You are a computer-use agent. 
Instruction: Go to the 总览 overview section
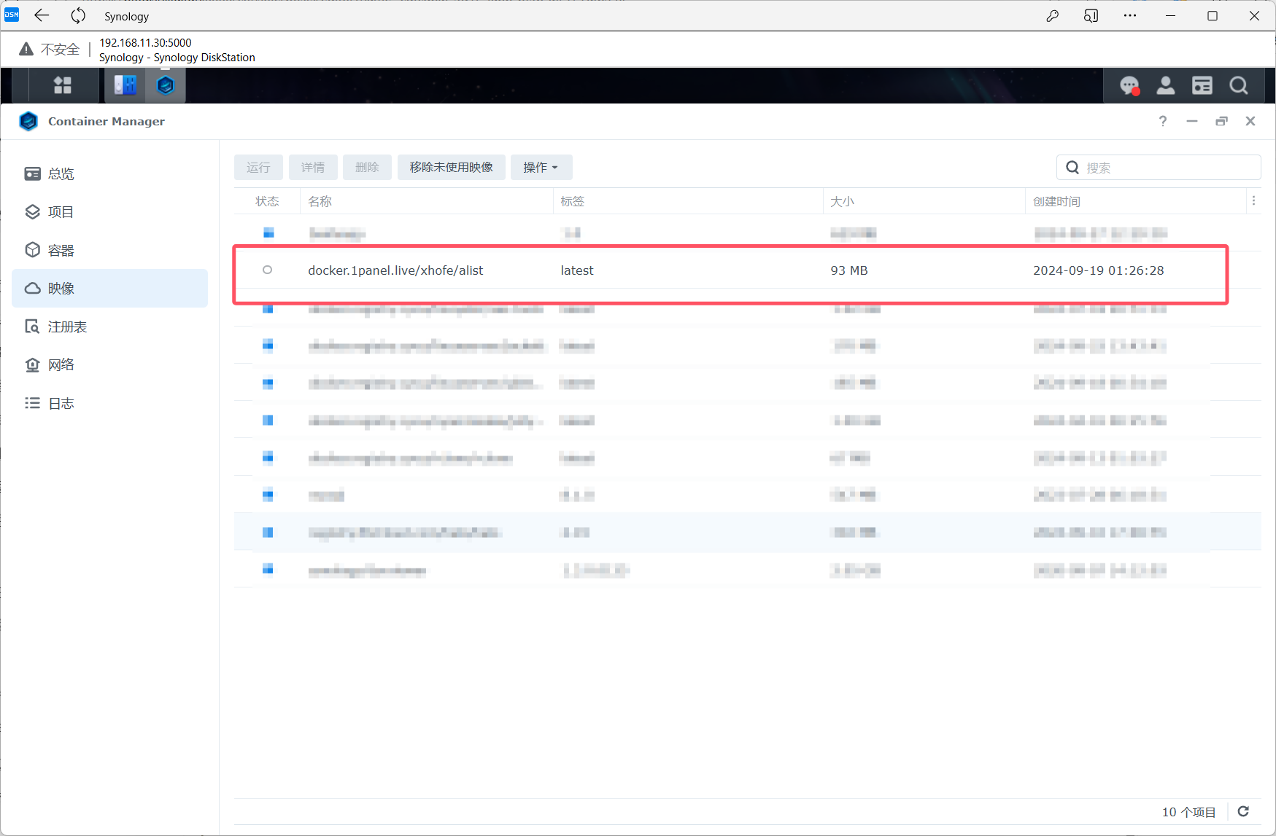[x=61, y=174]
